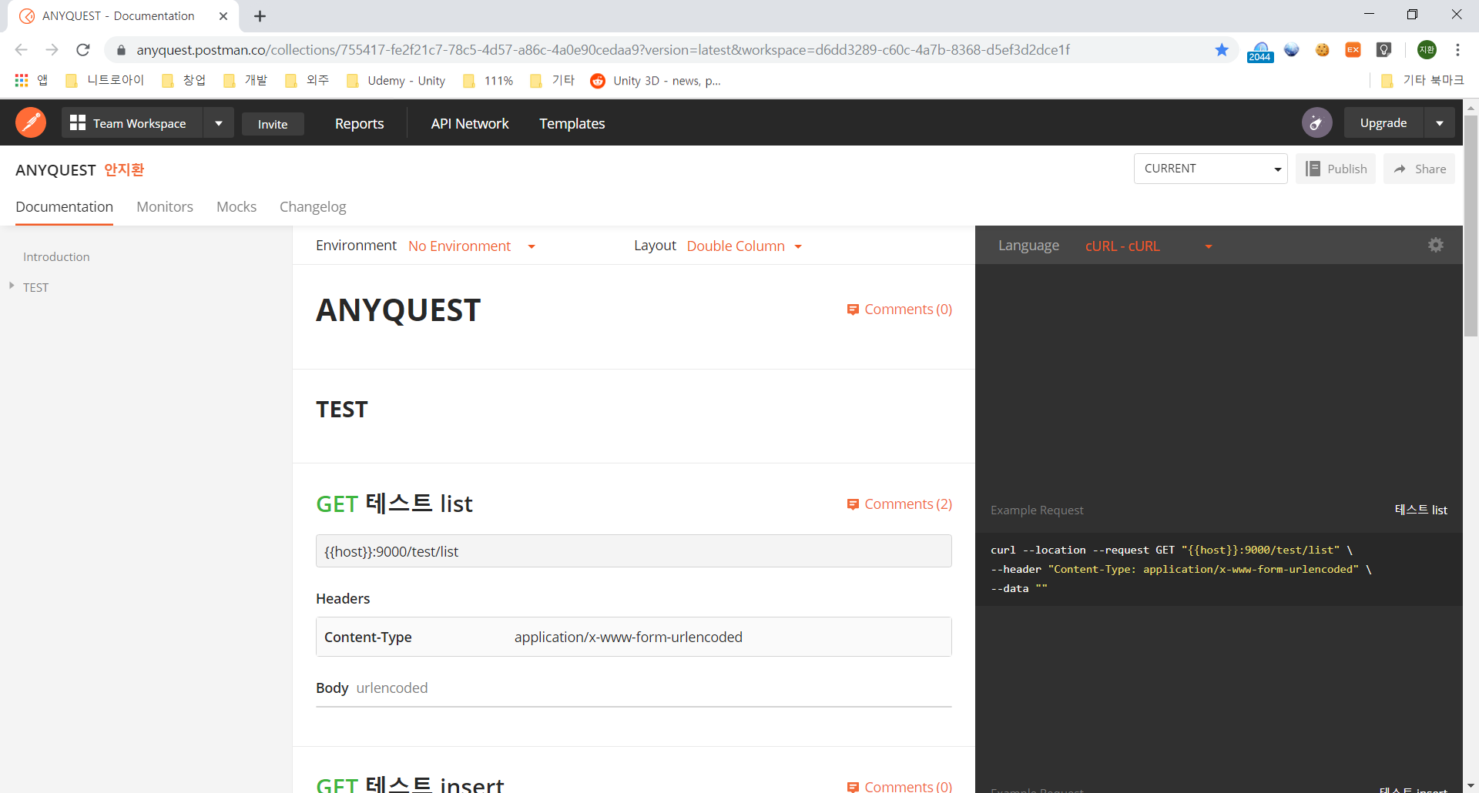Click the orange EX extension icon
This screenshot has height=793, width=1479.
click(1353, 50)
